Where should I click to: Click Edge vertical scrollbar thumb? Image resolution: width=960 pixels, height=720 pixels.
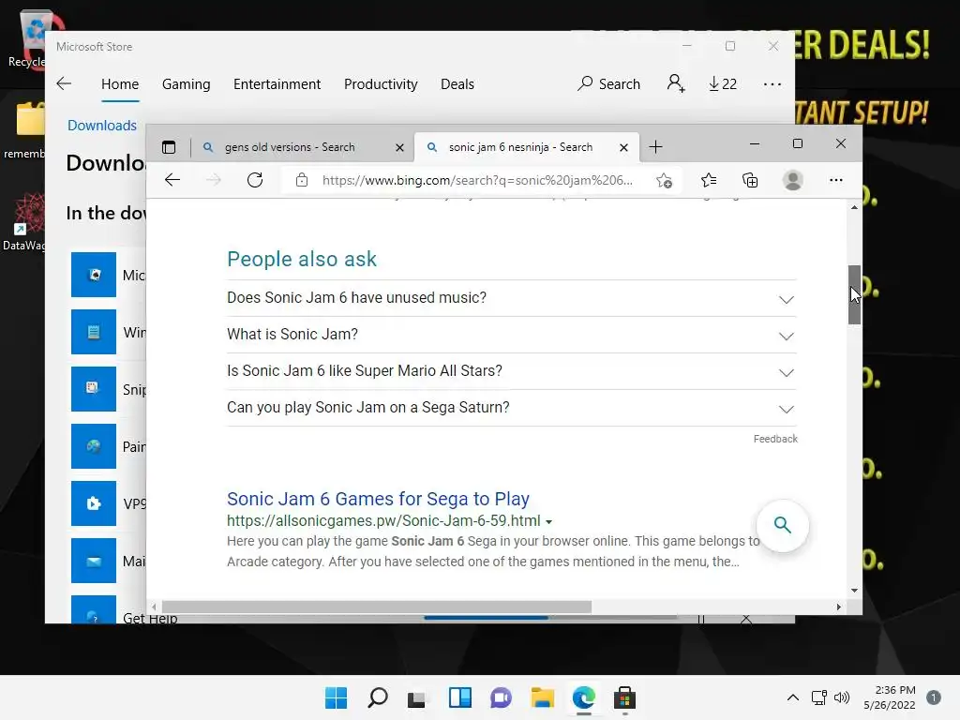(x=854, y=294)
